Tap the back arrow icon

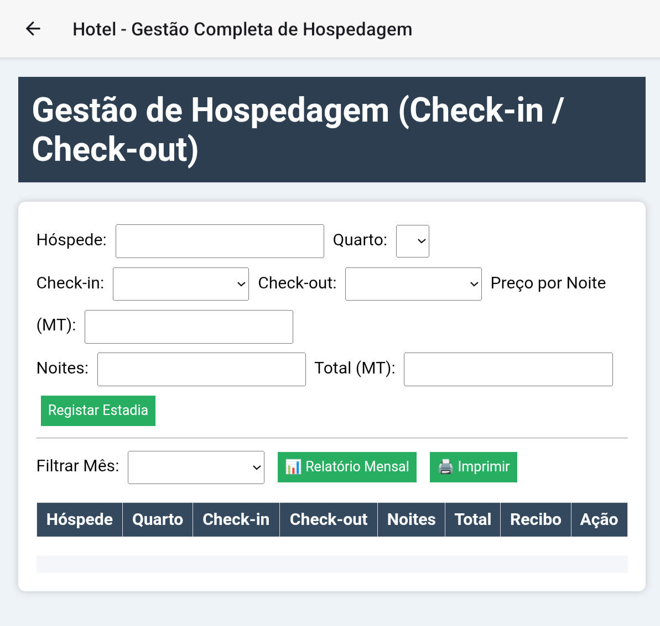(33, 29)
